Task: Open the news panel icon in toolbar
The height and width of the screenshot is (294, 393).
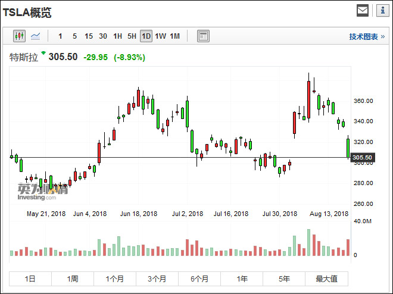Action: (x=203, y=36)
